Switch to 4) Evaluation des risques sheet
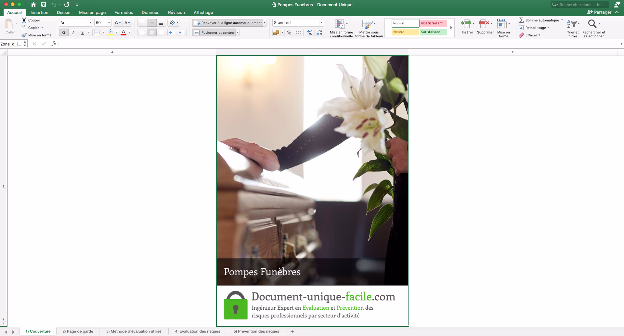 point(198,331)
